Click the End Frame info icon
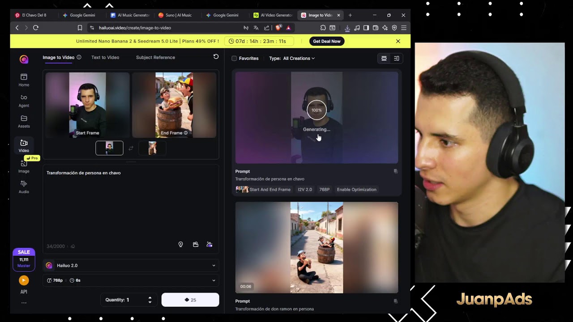This screenshot has height=322, width=573. click(185, 133)
